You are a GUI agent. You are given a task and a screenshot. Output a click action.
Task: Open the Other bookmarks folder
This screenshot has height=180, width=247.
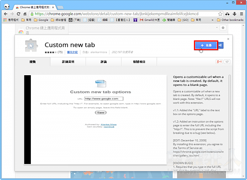pos(230,20)
